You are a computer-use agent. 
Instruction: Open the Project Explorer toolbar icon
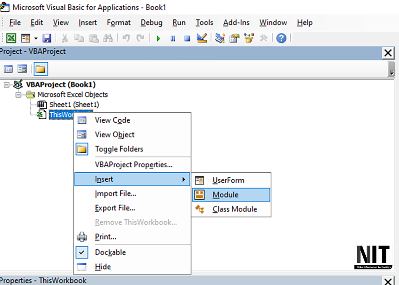point(220,38)
